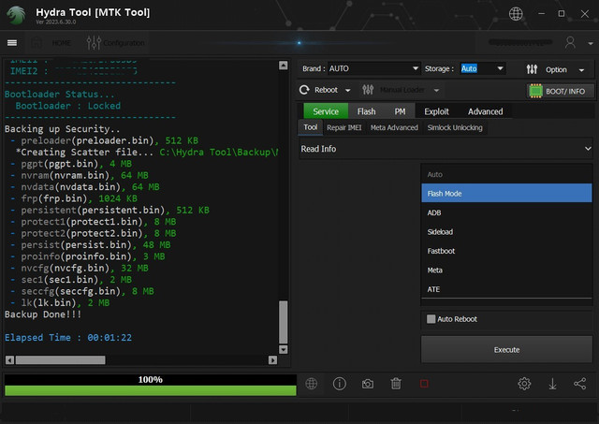599x424 pixels.
Task: Click the download arrow icon
Action: (x=552, y=384)
